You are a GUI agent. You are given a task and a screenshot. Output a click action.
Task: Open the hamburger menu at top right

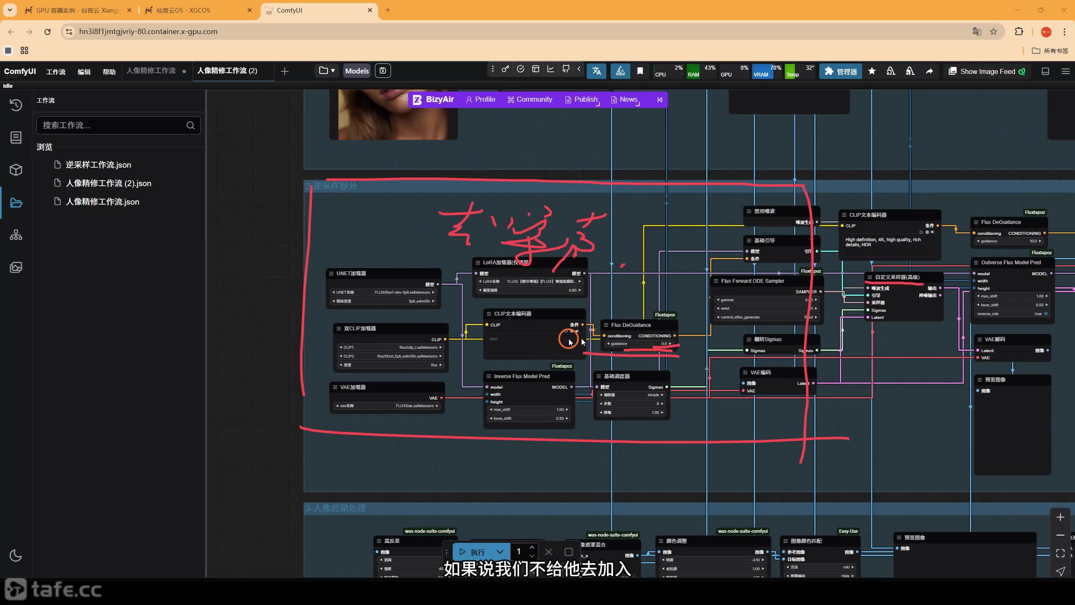(x=1065, y=71)
